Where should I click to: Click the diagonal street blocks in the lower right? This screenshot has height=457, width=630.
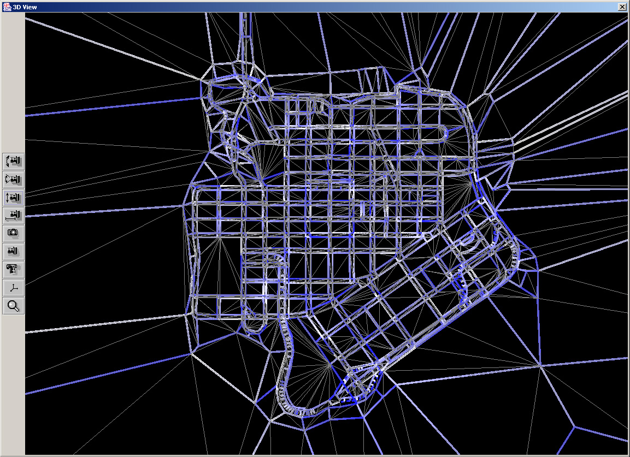click(415, 306)
